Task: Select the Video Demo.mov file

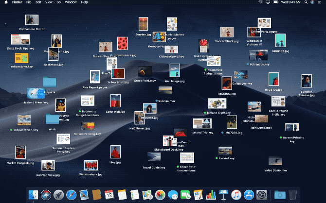Action: click(x=275, y=161)
